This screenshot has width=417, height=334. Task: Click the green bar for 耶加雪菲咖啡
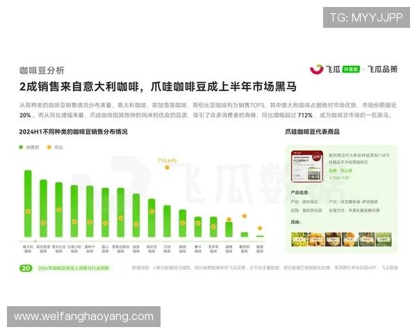(x=43, y=208)
